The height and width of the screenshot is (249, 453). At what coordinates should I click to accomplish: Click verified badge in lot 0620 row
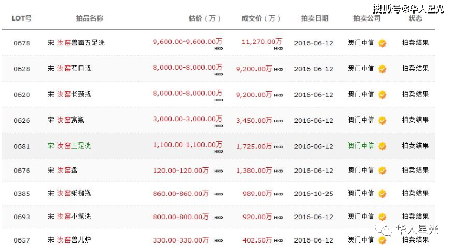pos(383,95)
